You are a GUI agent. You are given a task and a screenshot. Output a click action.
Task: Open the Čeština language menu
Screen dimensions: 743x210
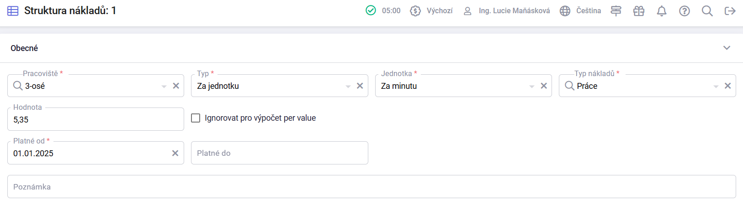click(580, 11)
